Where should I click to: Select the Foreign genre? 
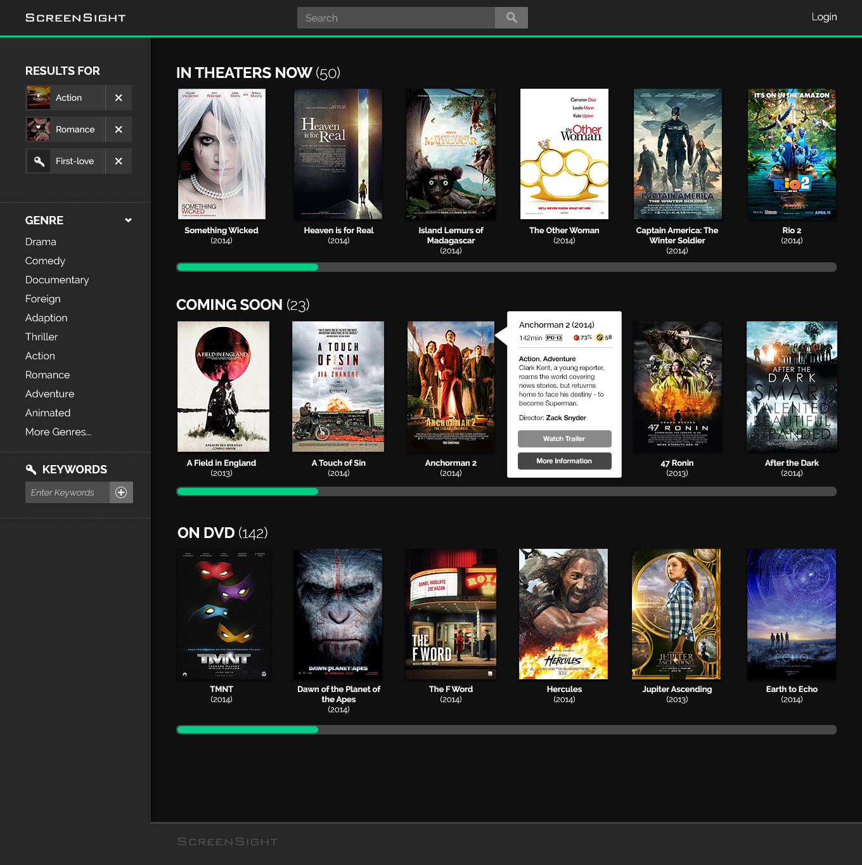click(43, 299)
